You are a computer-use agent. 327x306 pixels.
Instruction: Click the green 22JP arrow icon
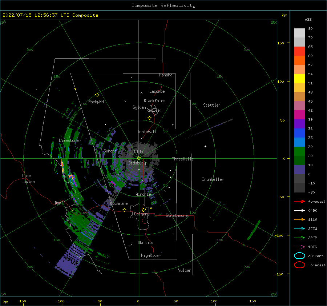pyautogui.click(x=299, y=238)
